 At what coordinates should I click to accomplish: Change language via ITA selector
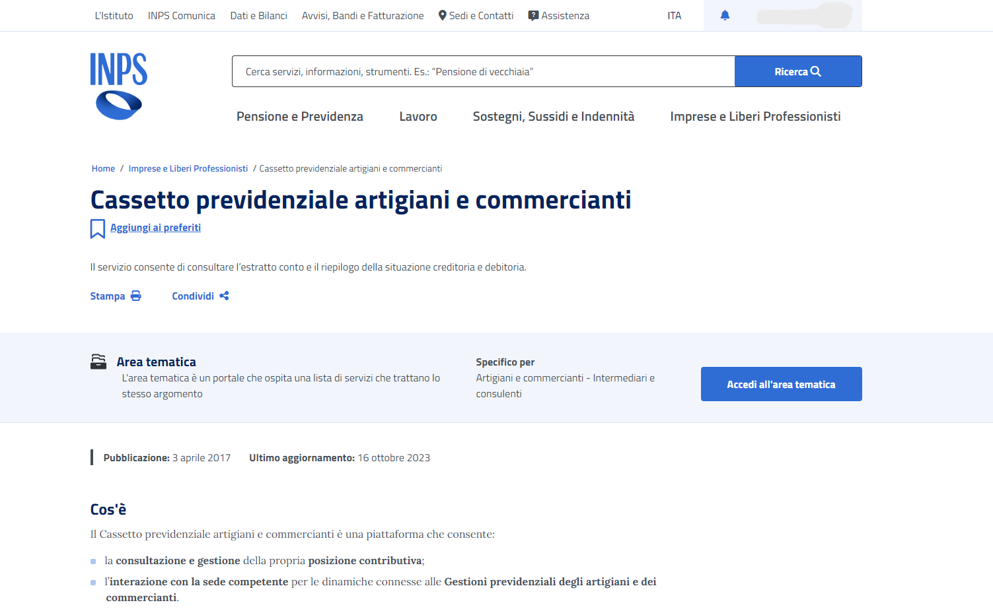coord(674,15)
